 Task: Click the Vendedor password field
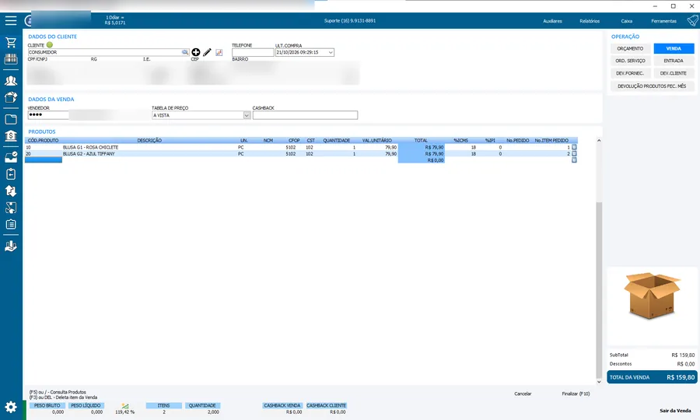[48, 115]
